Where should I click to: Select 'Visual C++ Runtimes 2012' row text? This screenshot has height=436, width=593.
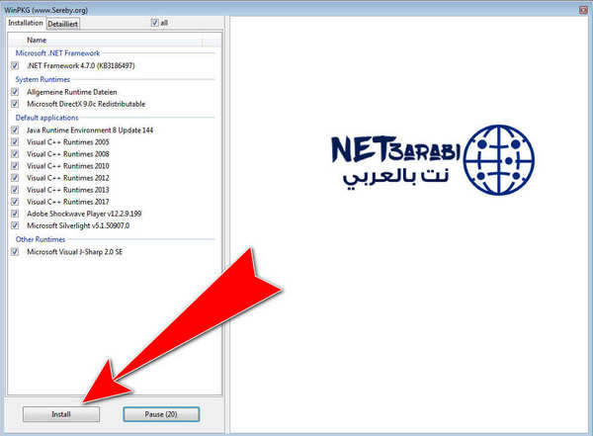(x=67, y=178)
